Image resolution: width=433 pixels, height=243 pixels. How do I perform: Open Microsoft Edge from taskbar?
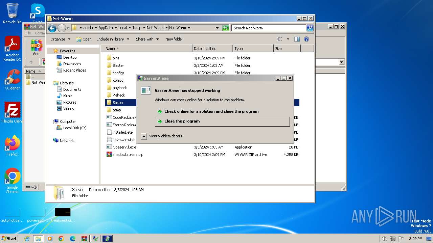pyautogui.click(x=73, y=239)
